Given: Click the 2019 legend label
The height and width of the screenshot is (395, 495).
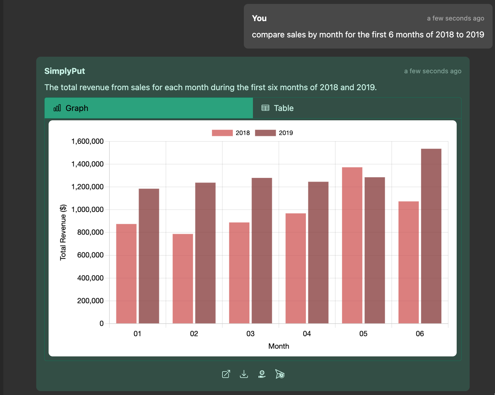Looking at the screenshot, I should coord(286,133).
